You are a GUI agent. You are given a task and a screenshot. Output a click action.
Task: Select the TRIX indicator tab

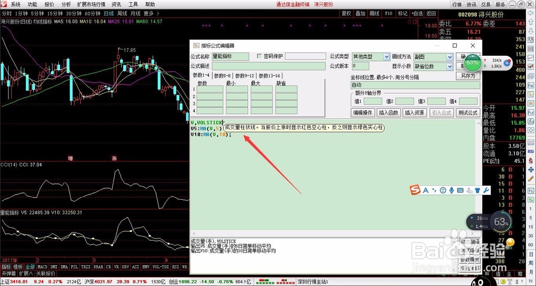85,267
